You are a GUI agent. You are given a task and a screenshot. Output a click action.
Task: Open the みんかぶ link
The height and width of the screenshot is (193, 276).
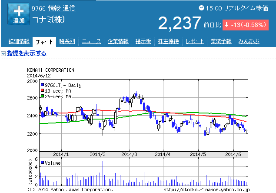(x=249, y=41)
